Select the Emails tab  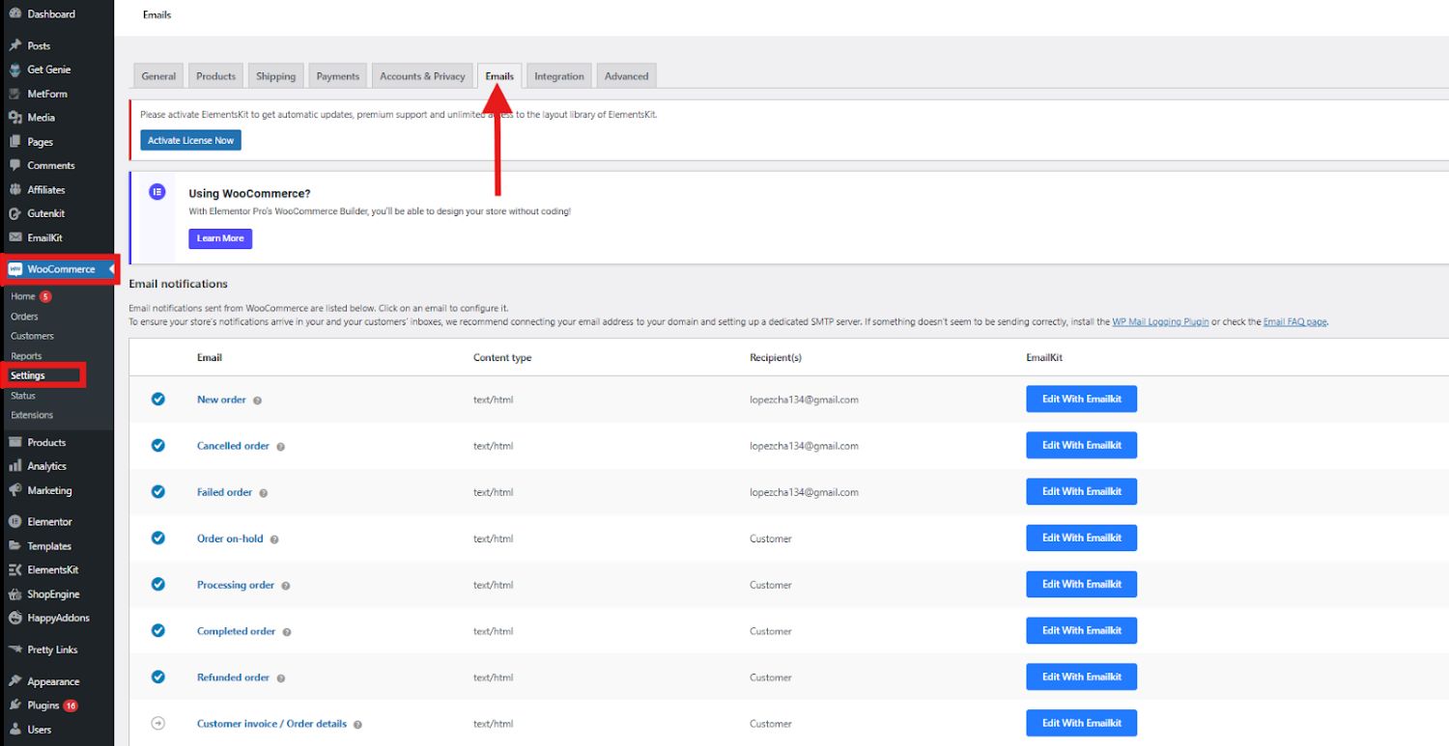(499, 76)
